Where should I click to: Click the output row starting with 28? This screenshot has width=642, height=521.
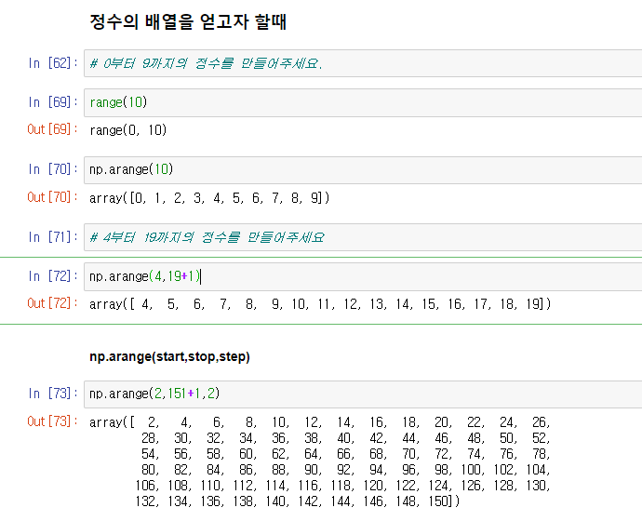pos(345,438)
